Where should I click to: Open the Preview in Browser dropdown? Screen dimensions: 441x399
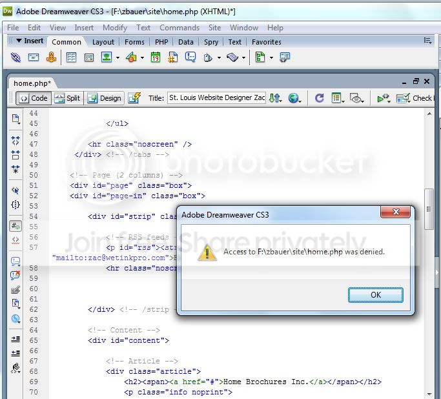pos(294,98)
